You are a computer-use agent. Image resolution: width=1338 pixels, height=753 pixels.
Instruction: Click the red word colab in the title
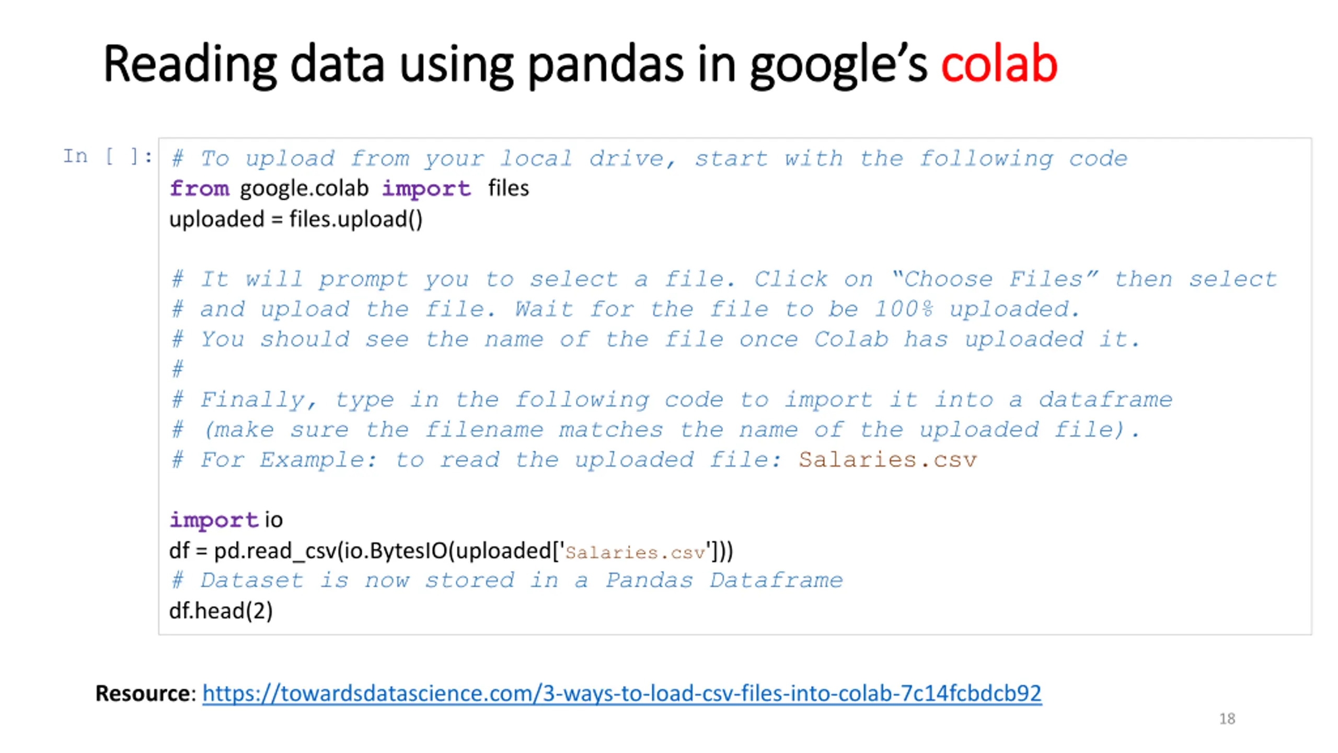pyautogui.click(x=999, y=64)
